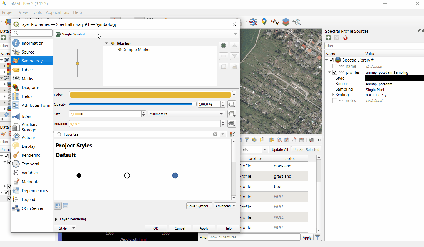Image resolution: width=424 pixels, height=247 pixels.
Task: Select the Symbology tab in sidebar
Action: point(32,61)
